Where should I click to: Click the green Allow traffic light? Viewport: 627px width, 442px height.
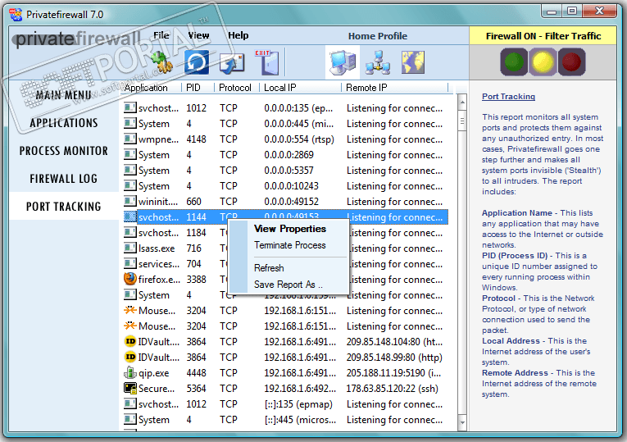click(514, 62)
